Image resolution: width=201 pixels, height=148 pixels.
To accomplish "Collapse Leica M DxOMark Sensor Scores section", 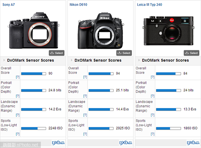I will click(x=139, y=60).
